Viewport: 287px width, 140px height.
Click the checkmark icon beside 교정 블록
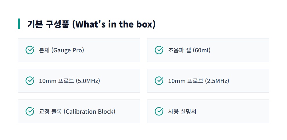[x=30, y=111]
